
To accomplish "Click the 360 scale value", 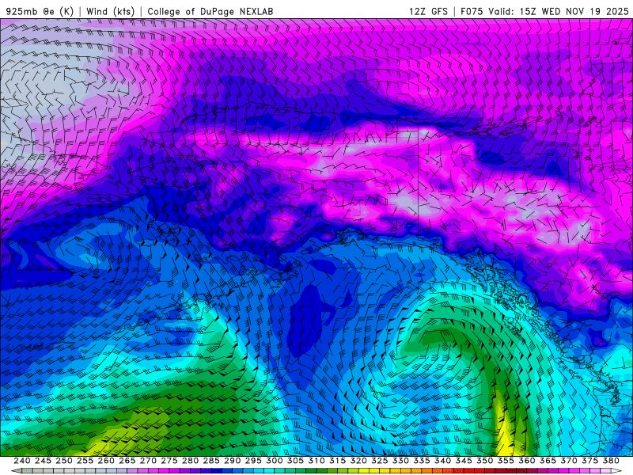I will click(526, 461).
